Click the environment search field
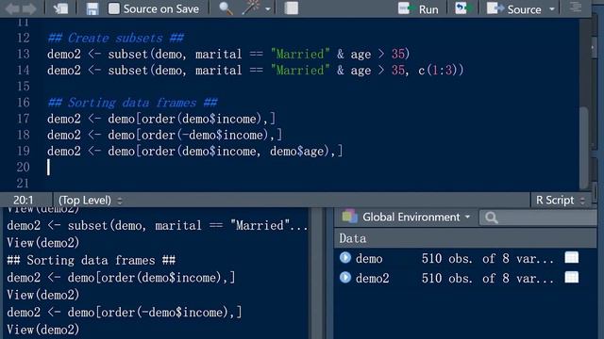 pyautogui.click(x=538, y=218)
